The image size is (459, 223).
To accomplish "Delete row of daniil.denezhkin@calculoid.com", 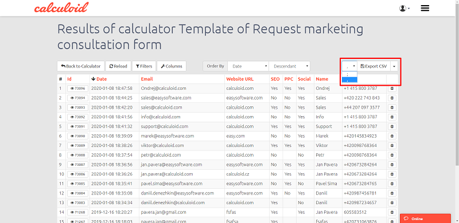I will pos(392,202).
